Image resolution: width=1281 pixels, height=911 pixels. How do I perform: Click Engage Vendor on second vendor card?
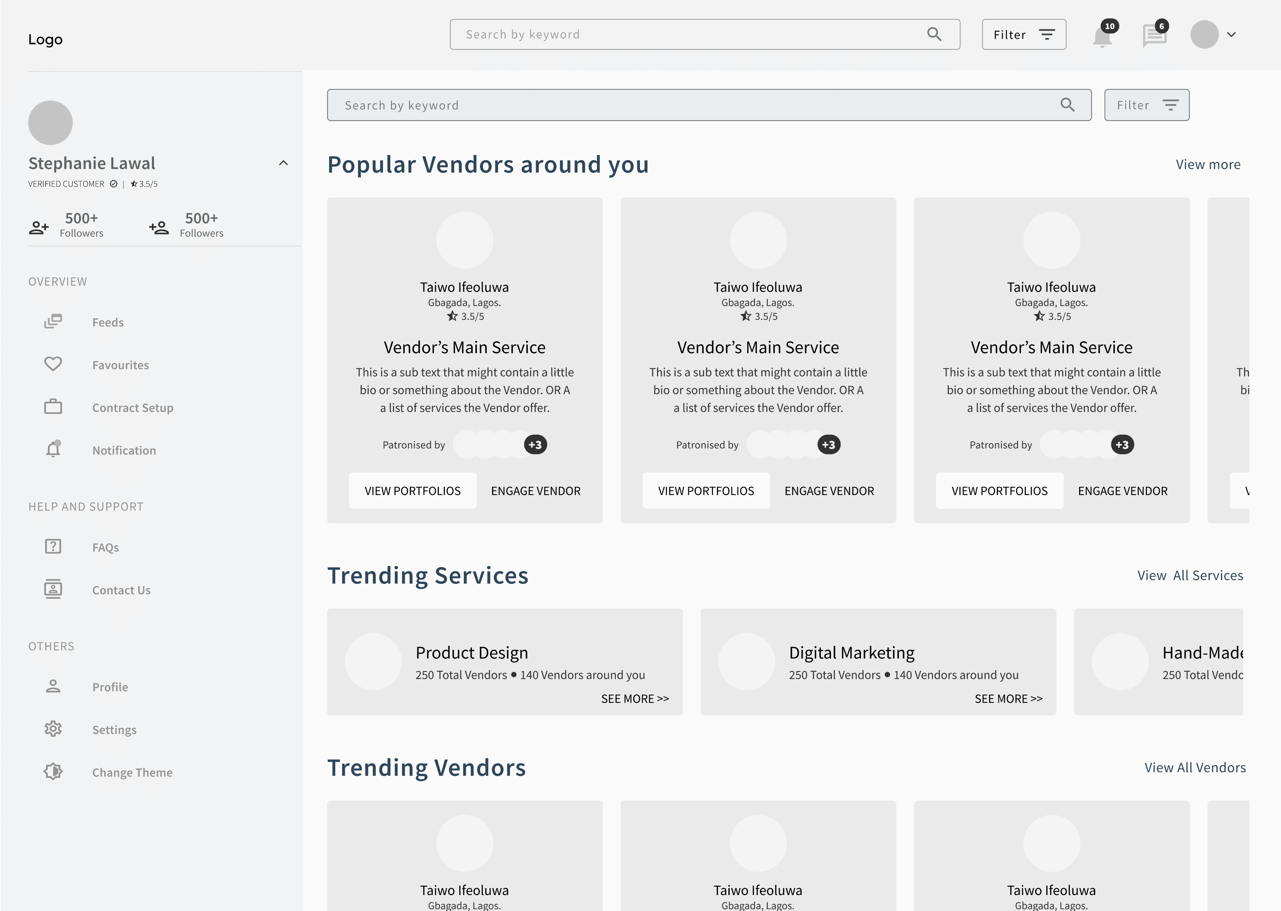click(829, 491)
